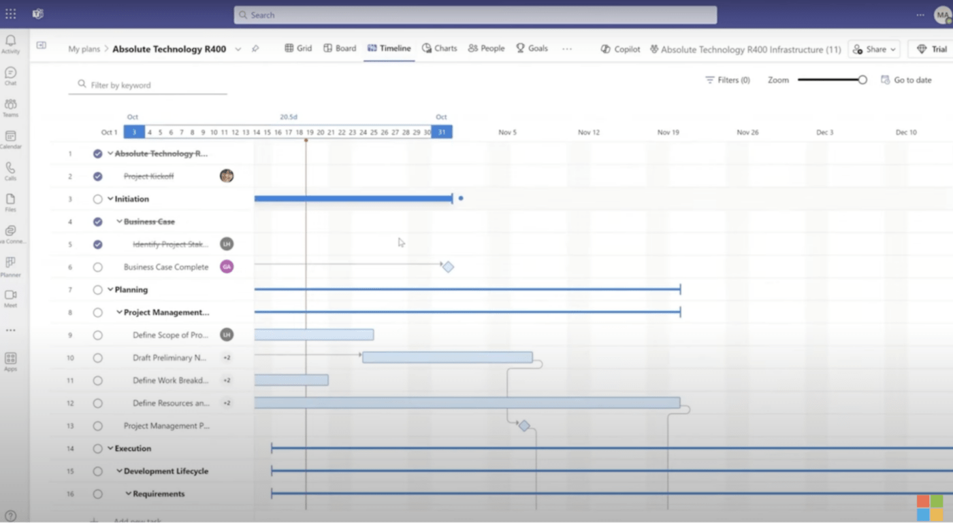Open the Teams app launcher grid
This screenshot has width=953, height=523.
pyautogui.click(x=11, y=14)
